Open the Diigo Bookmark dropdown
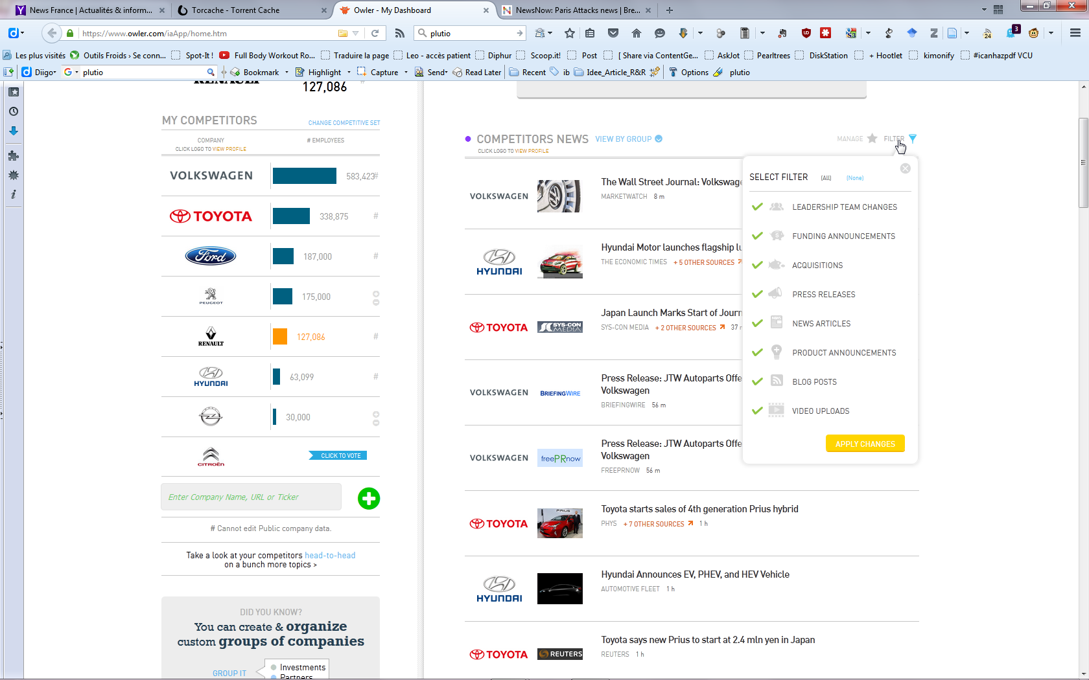 [287, 73]
